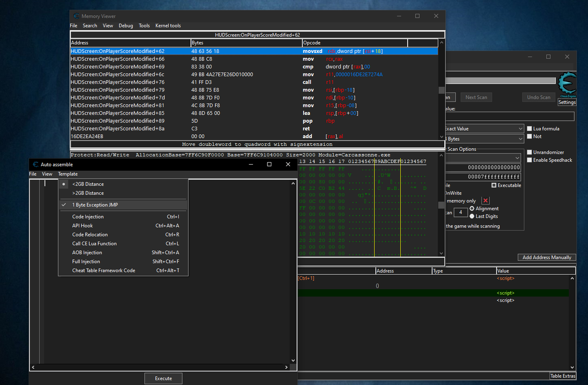The width and height of the screenshot is (588, 385).
Task: Open the Kernel tools menu
Action: [x=168, y=26]
